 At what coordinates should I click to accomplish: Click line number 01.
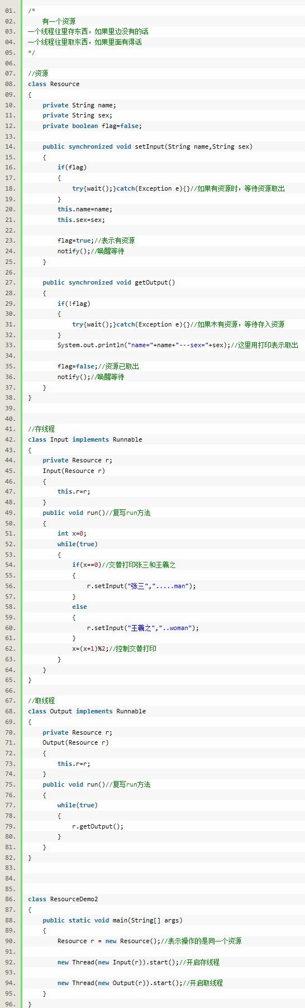(11, 11)
